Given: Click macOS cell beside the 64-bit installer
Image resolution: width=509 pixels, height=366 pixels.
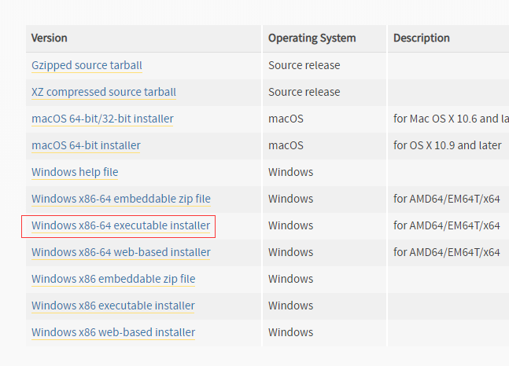Looking at the screenshot, I should tap(286, 145).
